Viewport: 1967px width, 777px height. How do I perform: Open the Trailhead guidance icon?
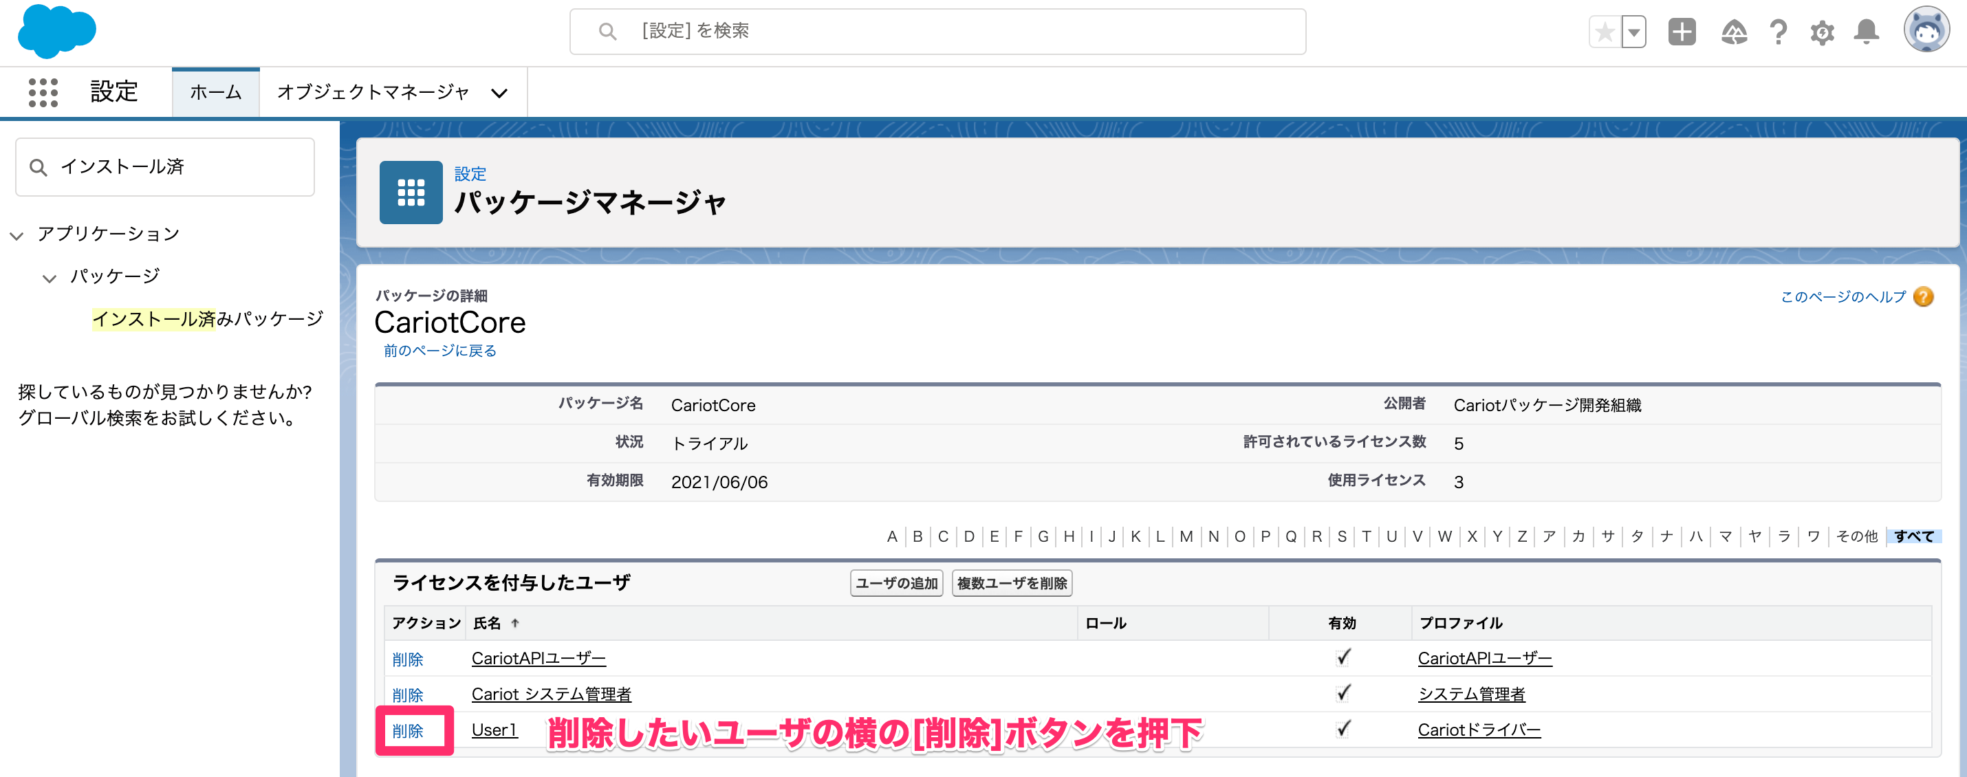(x=1734, y=32)
